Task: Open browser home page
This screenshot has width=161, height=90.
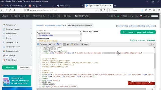Action: click(14, 10)
